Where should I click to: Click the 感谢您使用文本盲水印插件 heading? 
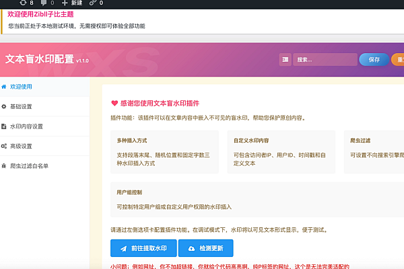pos(160,104)
